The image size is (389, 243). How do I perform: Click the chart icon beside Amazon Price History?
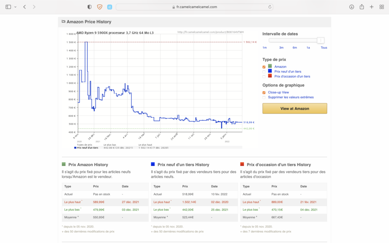[63, 22]
